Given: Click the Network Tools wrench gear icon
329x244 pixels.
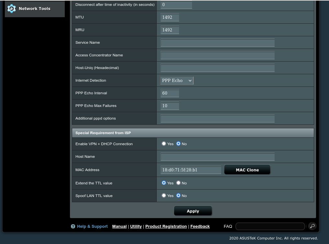Looking at the screenshot, I should pos(12,9).
